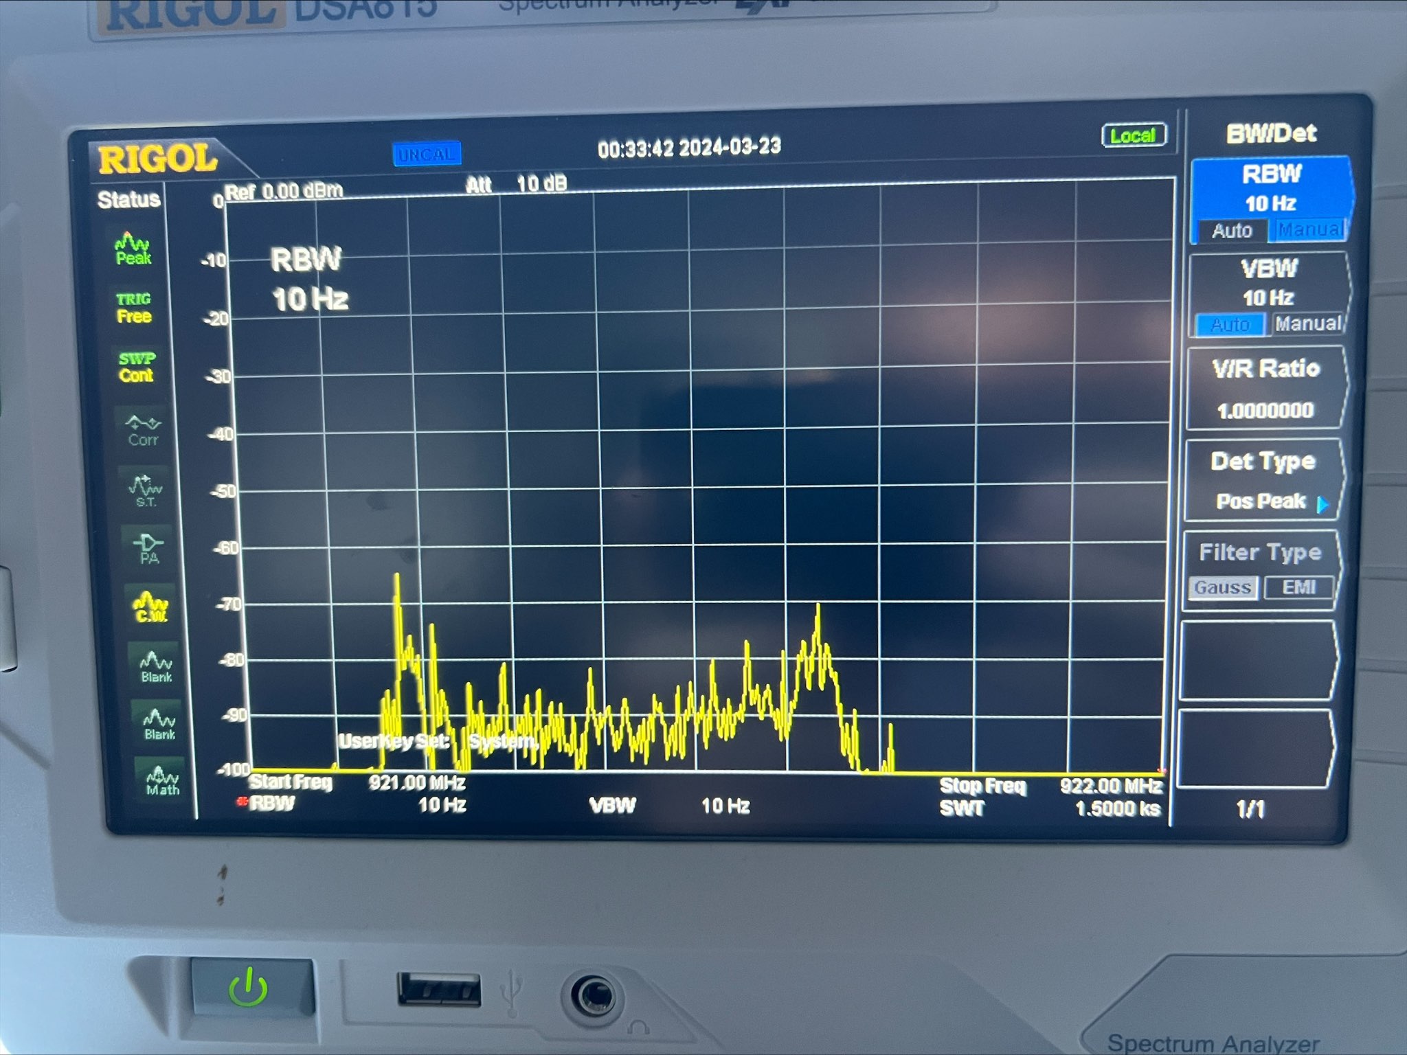The height and width of the screenshot is (1055, 1407).
Task: Switch RBW to Manual mode
Action: pyautogui.click(x=1311, y=229)
